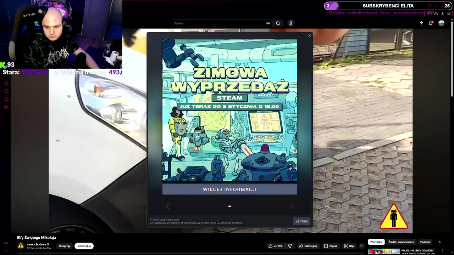Activate voice search microphone icon
The height and width of the screenshot is (255, 454).
coord(290,23)
